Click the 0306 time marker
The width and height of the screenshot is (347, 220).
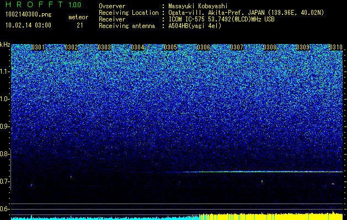tap(204, 47)
